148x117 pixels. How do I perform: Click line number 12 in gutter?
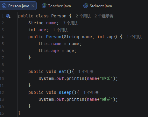tap(2, 93)
